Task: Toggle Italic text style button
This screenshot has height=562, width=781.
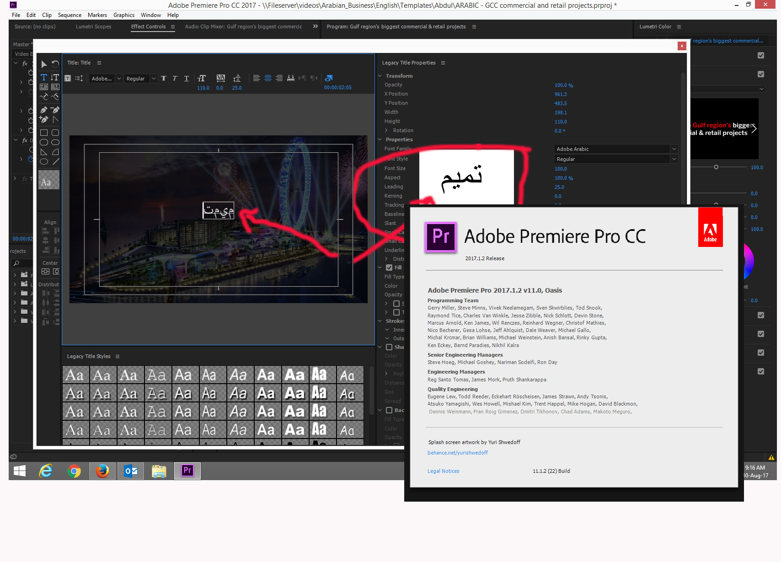Action: (175, 78)
